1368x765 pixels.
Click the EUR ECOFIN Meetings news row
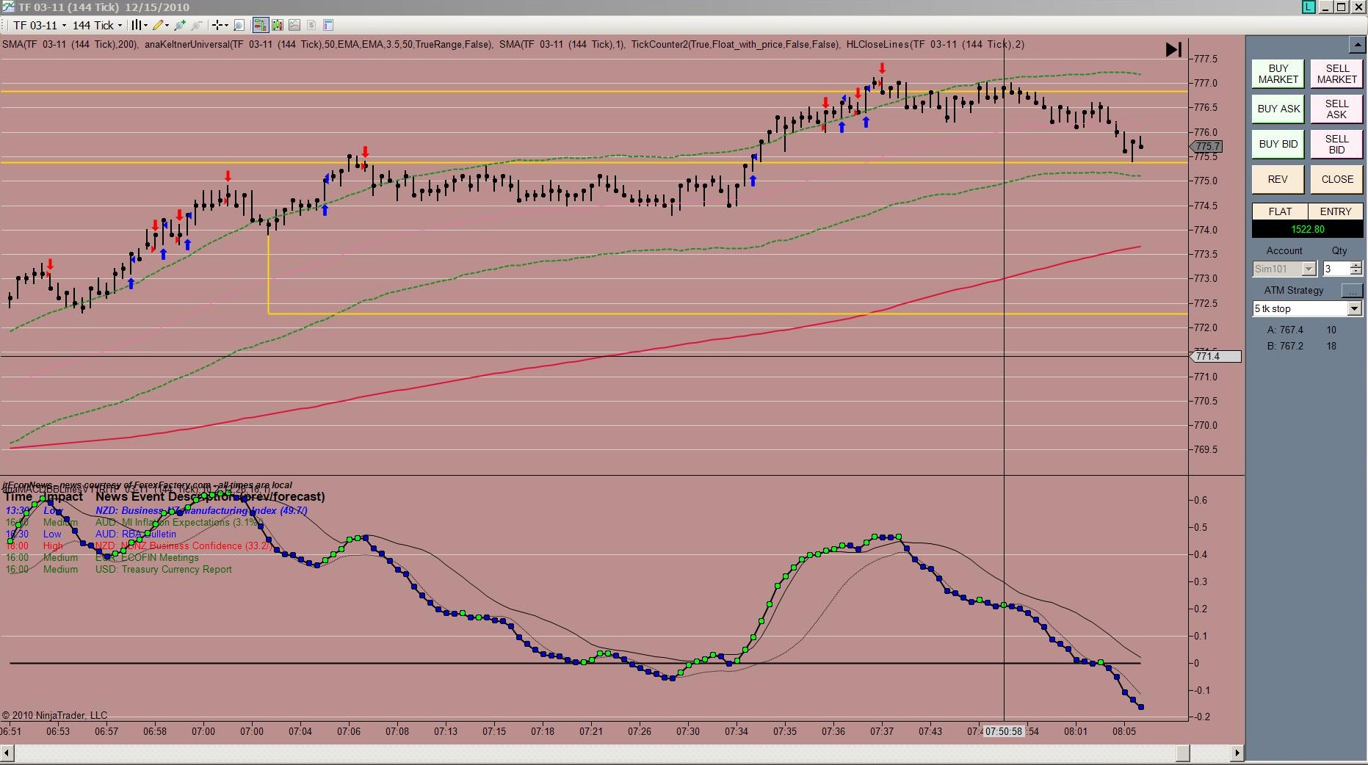[102, 557]
